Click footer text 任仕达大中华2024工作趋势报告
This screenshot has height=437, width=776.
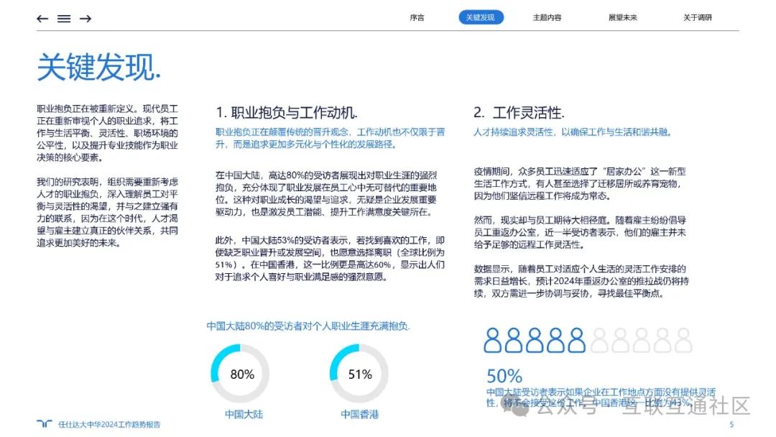[x=109, y=425]
